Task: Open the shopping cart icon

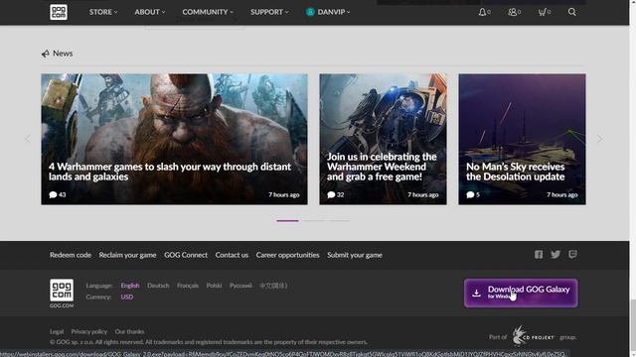Action: 542,12
